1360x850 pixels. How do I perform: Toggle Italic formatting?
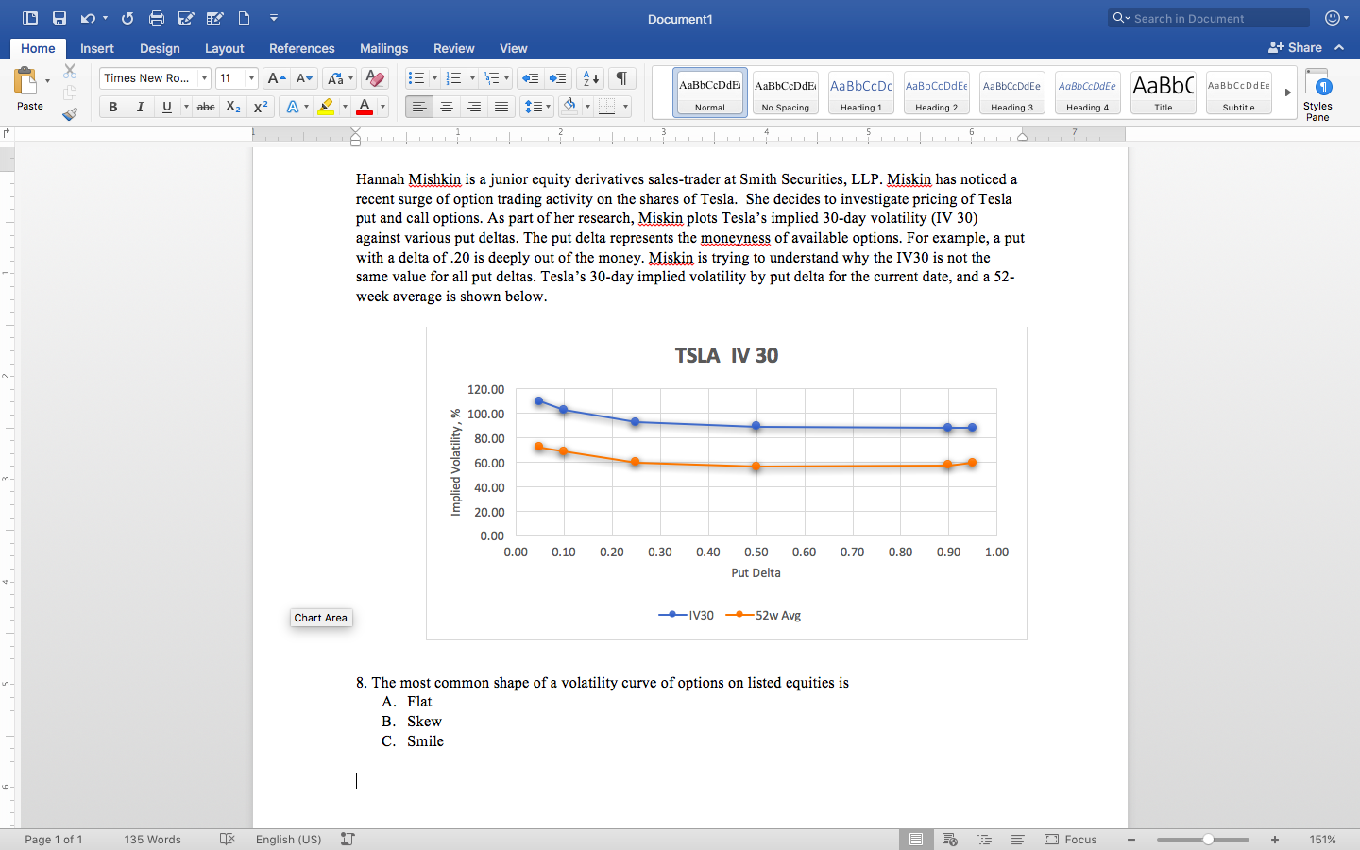click(x=140, y=107)
